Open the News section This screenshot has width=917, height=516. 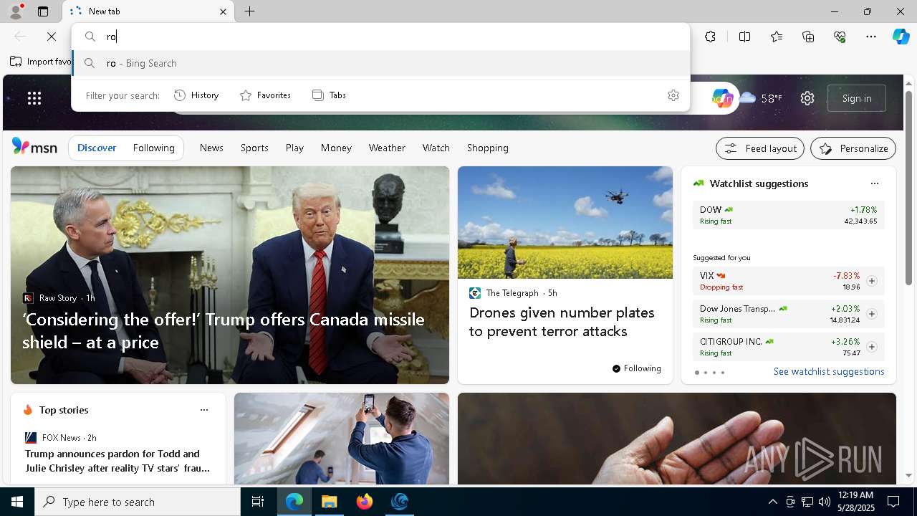(211, 148)
